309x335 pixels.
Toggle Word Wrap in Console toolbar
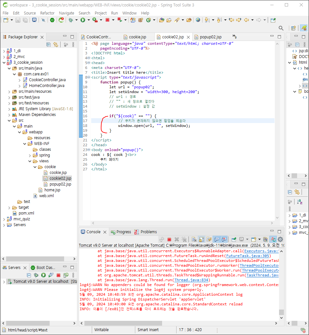click(x=209, y=239)
